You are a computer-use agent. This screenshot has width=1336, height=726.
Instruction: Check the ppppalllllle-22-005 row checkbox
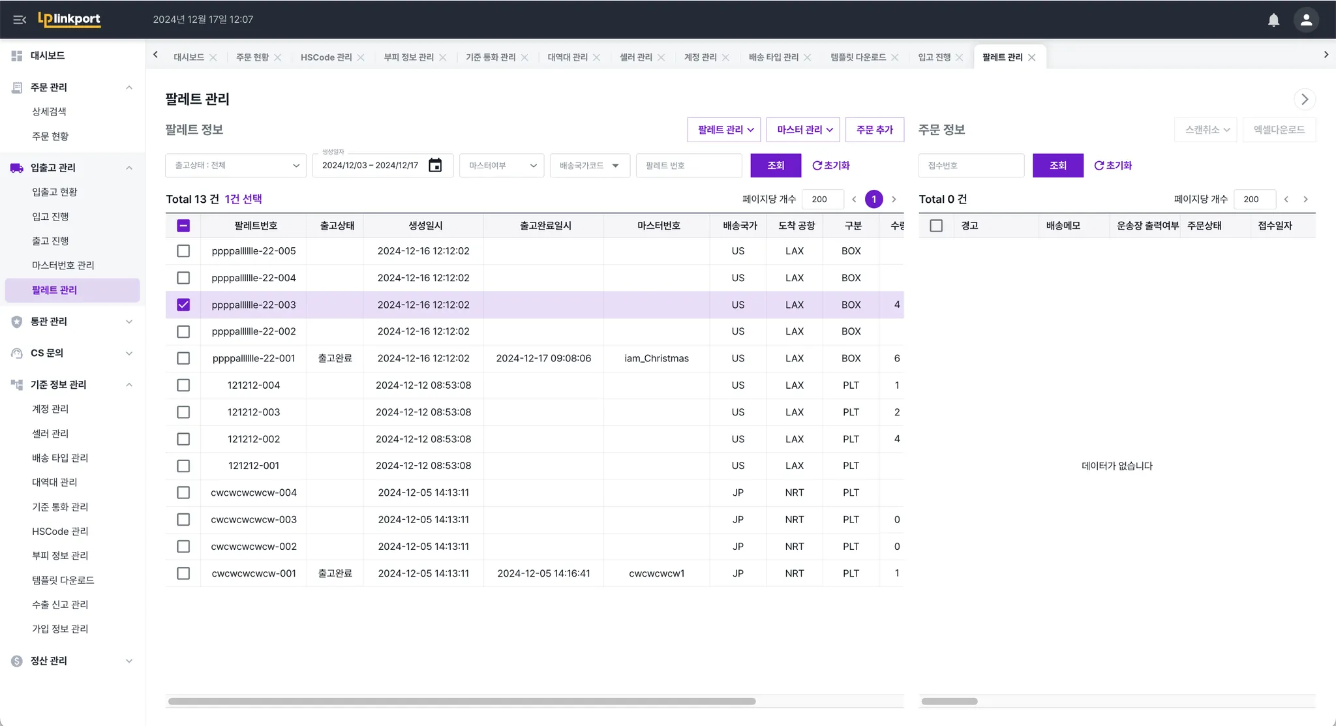point(183,251)
